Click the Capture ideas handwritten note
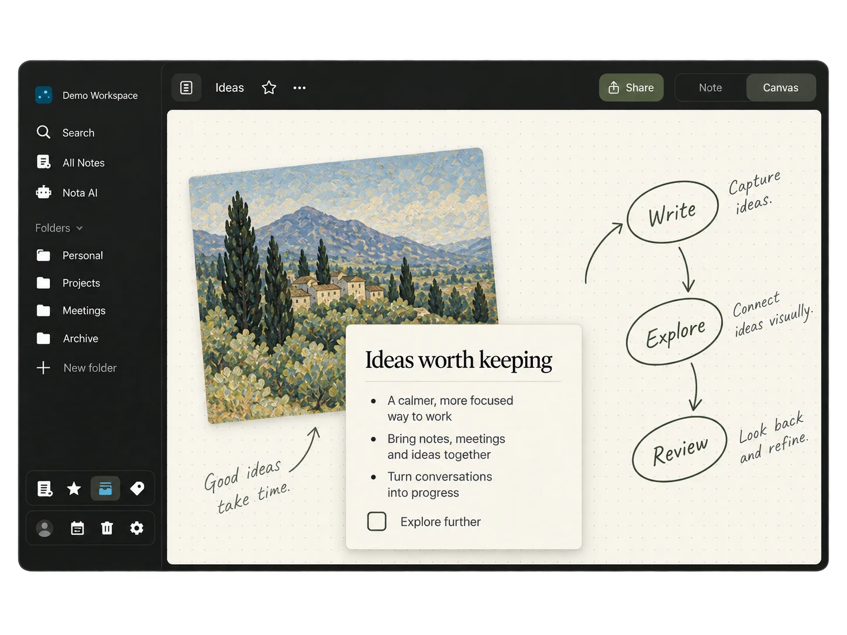The height and width of the screenshot is (635, 847). 754,192
